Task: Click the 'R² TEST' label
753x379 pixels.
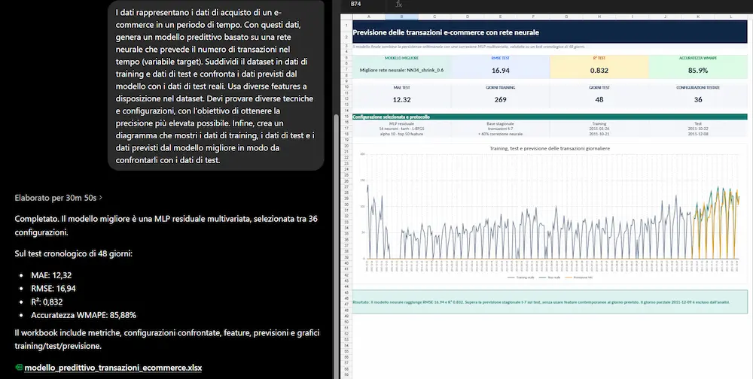Action: tap(599, 58)
